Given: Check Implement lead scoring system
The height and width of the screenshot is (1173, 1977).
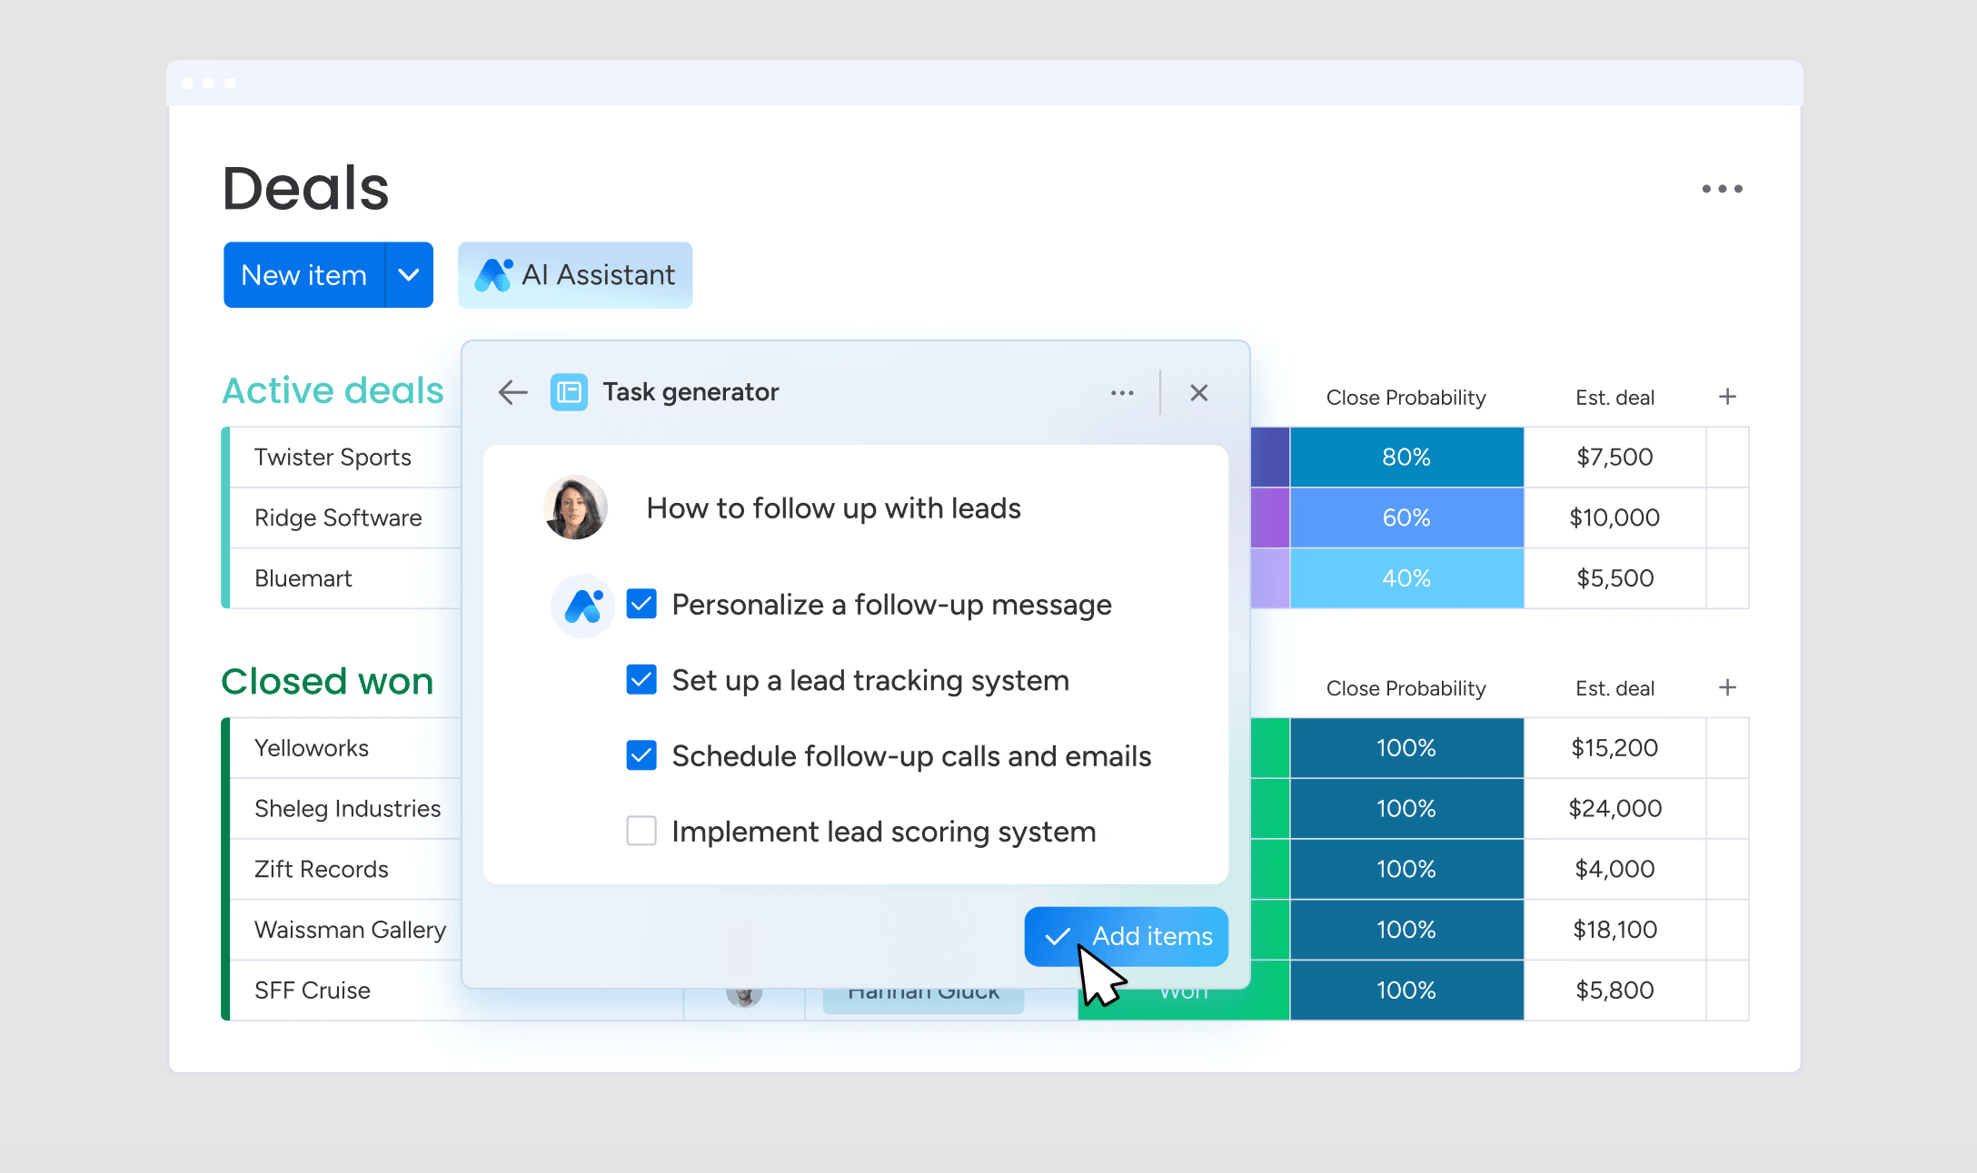Looking at the screenshot, I should coord(641,830).
